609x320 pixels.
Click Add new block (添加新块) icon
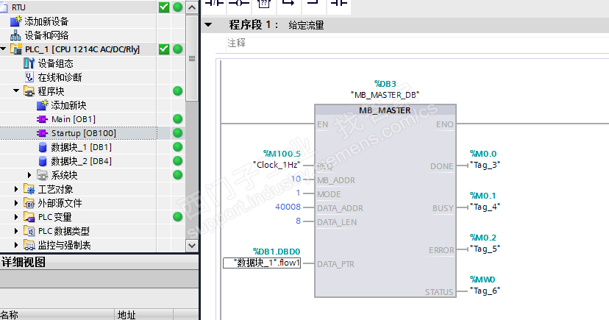(43, 105)
